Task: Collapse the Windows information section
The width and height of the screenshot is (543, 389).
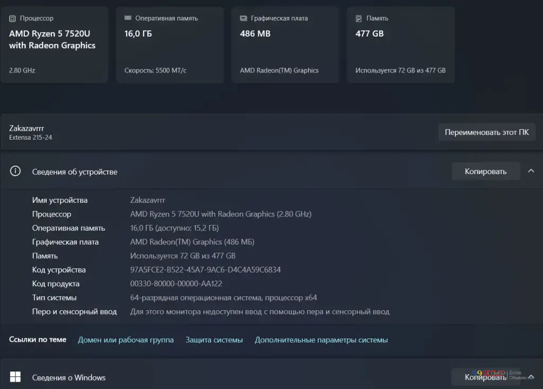Action: click(x=531, y=376)
